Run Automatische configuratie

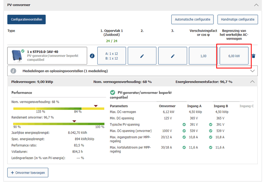192,20
